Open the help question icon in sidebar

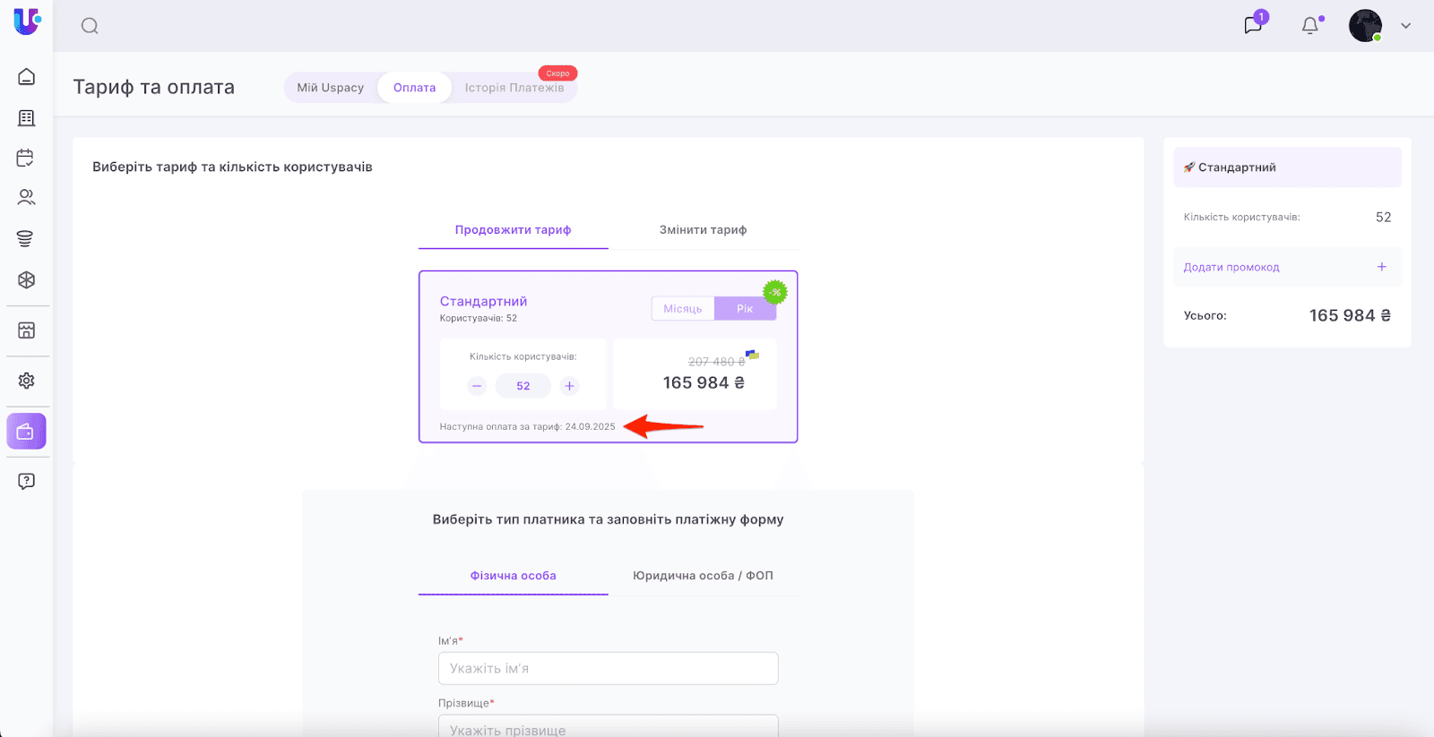(x=26, y=481)
